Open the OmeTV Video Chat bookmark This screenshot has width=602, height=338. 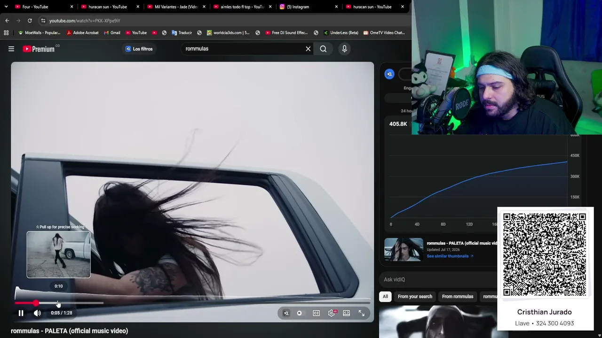[x=383, y=33]
